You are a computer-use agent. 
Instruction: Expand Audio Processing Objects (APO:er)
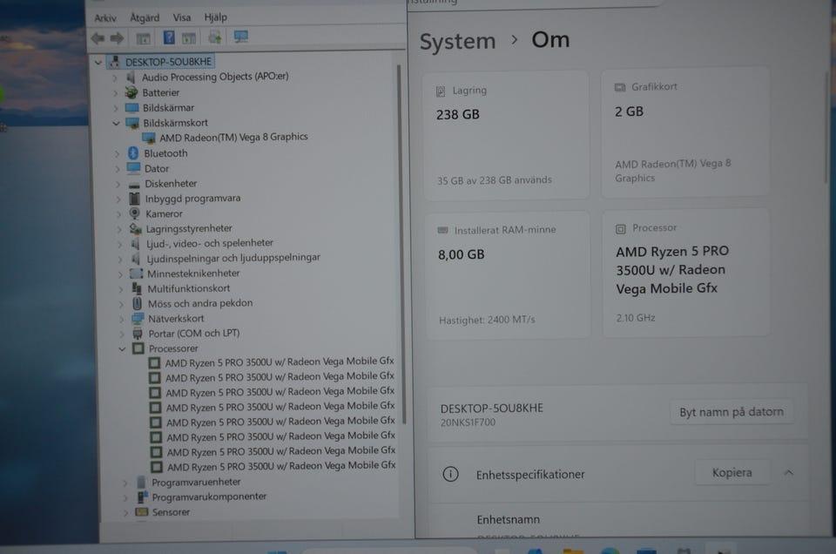115,78
